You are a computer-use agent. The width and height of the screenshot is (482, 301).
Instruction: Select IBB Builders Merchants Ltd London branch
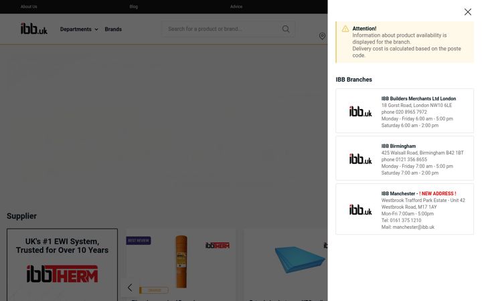[404, 110]
